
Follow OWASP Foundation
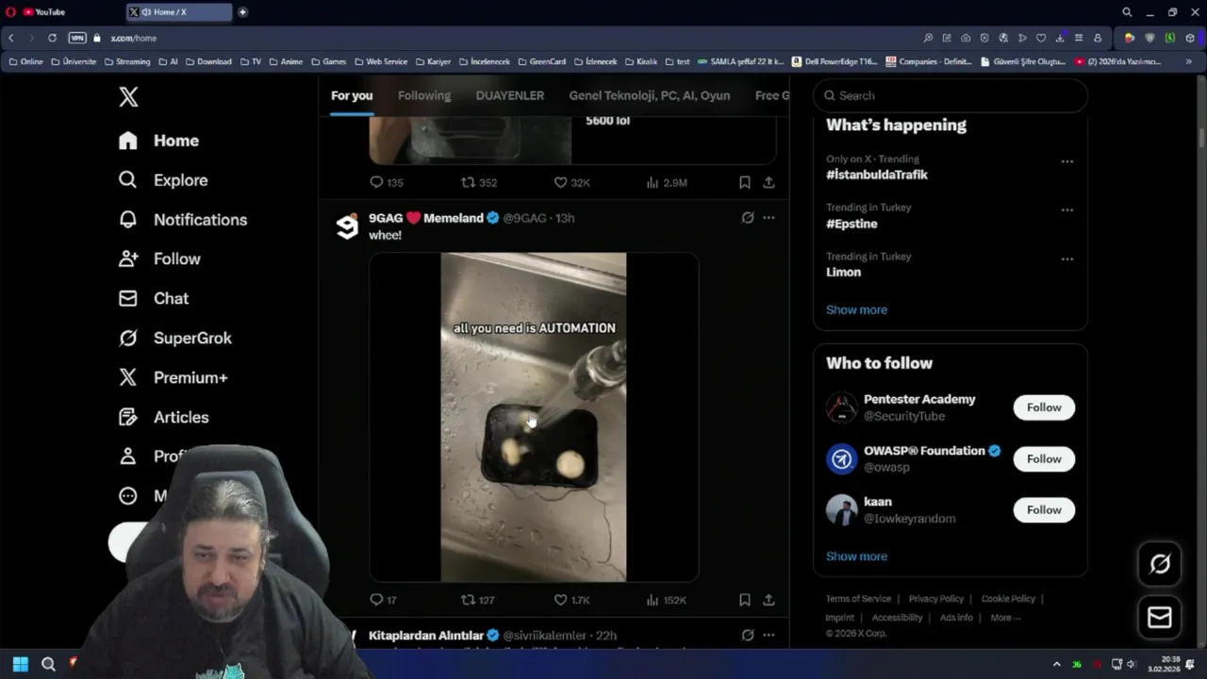pyautogui.click(x=1044, y=458)
